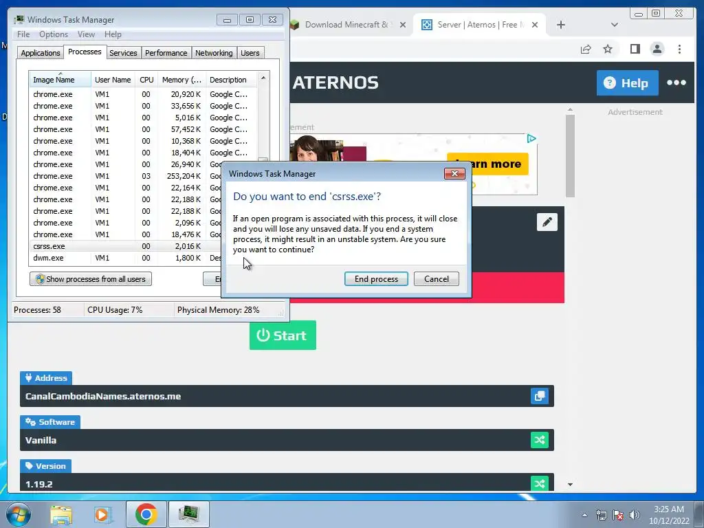The height and width of the screenshot is (528, 704).
Task: Close the Server Aternos tab
Action: click(535, 25)
